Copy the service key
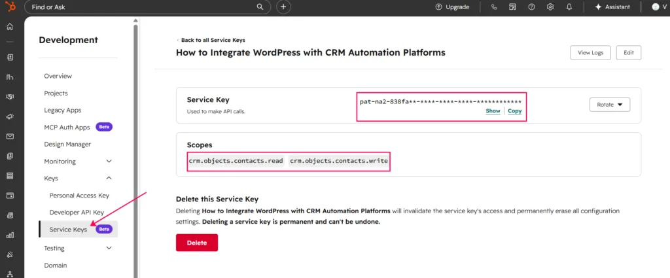This screenshot has width=670, height=278. pyautogui.click(x=514, y=111)
